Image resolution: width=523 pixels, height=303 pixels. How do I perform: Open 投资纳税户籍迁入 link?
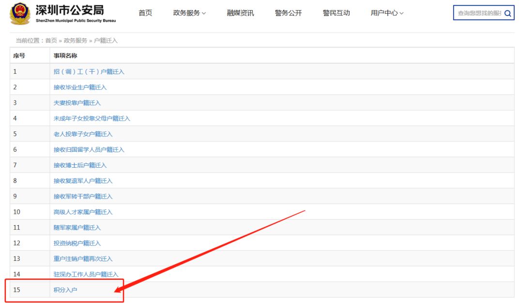(x=77, y=243)
